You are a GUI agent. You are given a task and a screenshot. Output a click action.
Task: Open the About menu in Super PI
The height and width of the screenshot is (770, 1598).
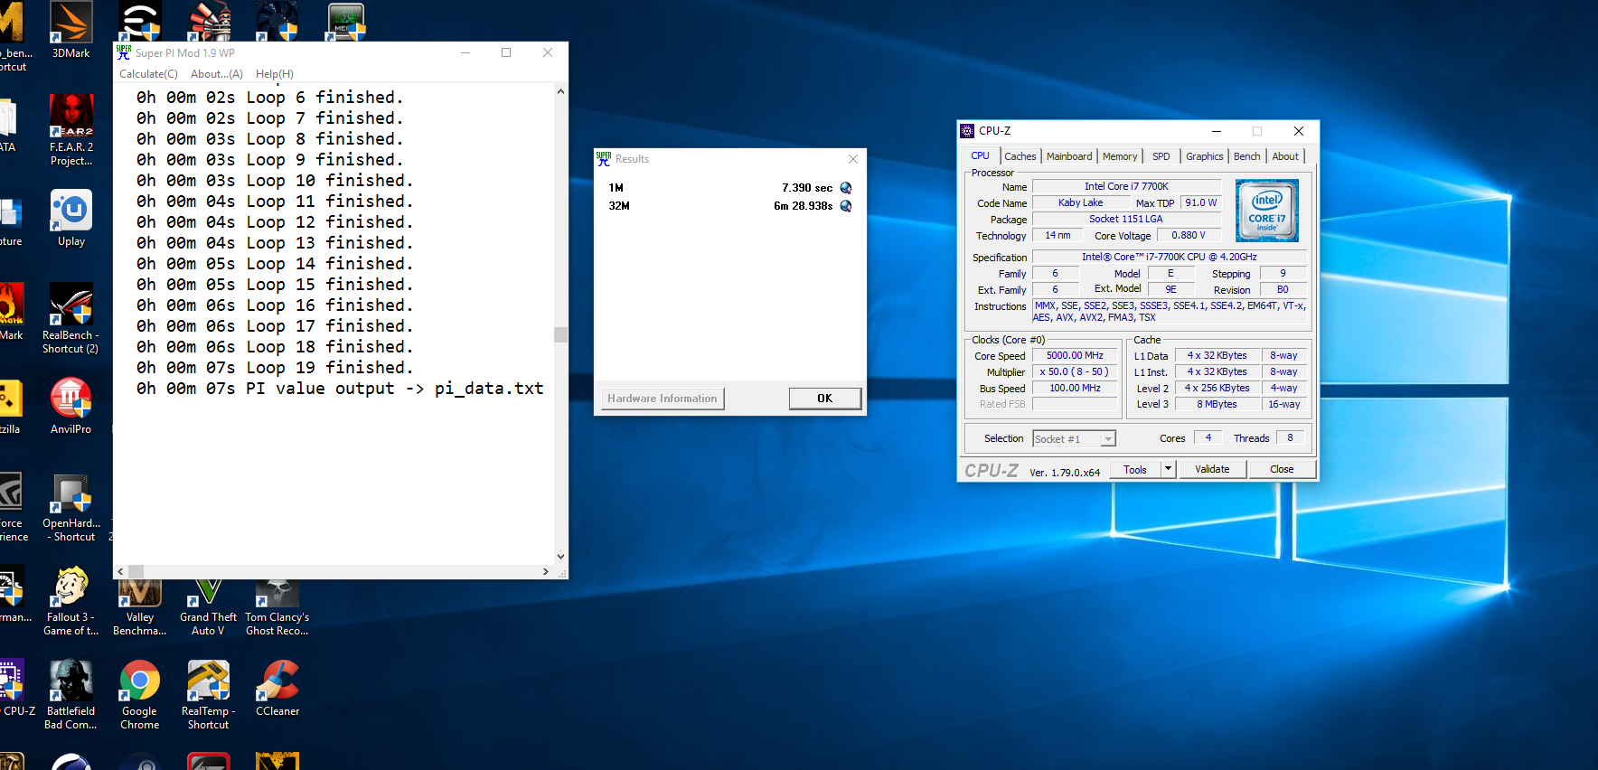217,74
